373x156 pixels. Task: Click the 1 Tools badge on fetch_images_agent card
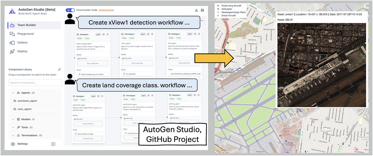pos(87,38)
